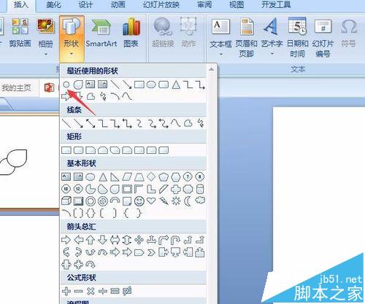Select the circular arrow shape
This screenshot has height=304, width=365.
pyautogui.click(x=91, y=265)
